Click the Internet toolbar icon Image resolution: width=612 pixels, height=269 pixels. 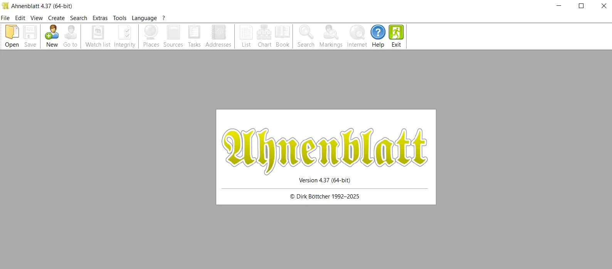pyautogui.click(x=357, y=36)
